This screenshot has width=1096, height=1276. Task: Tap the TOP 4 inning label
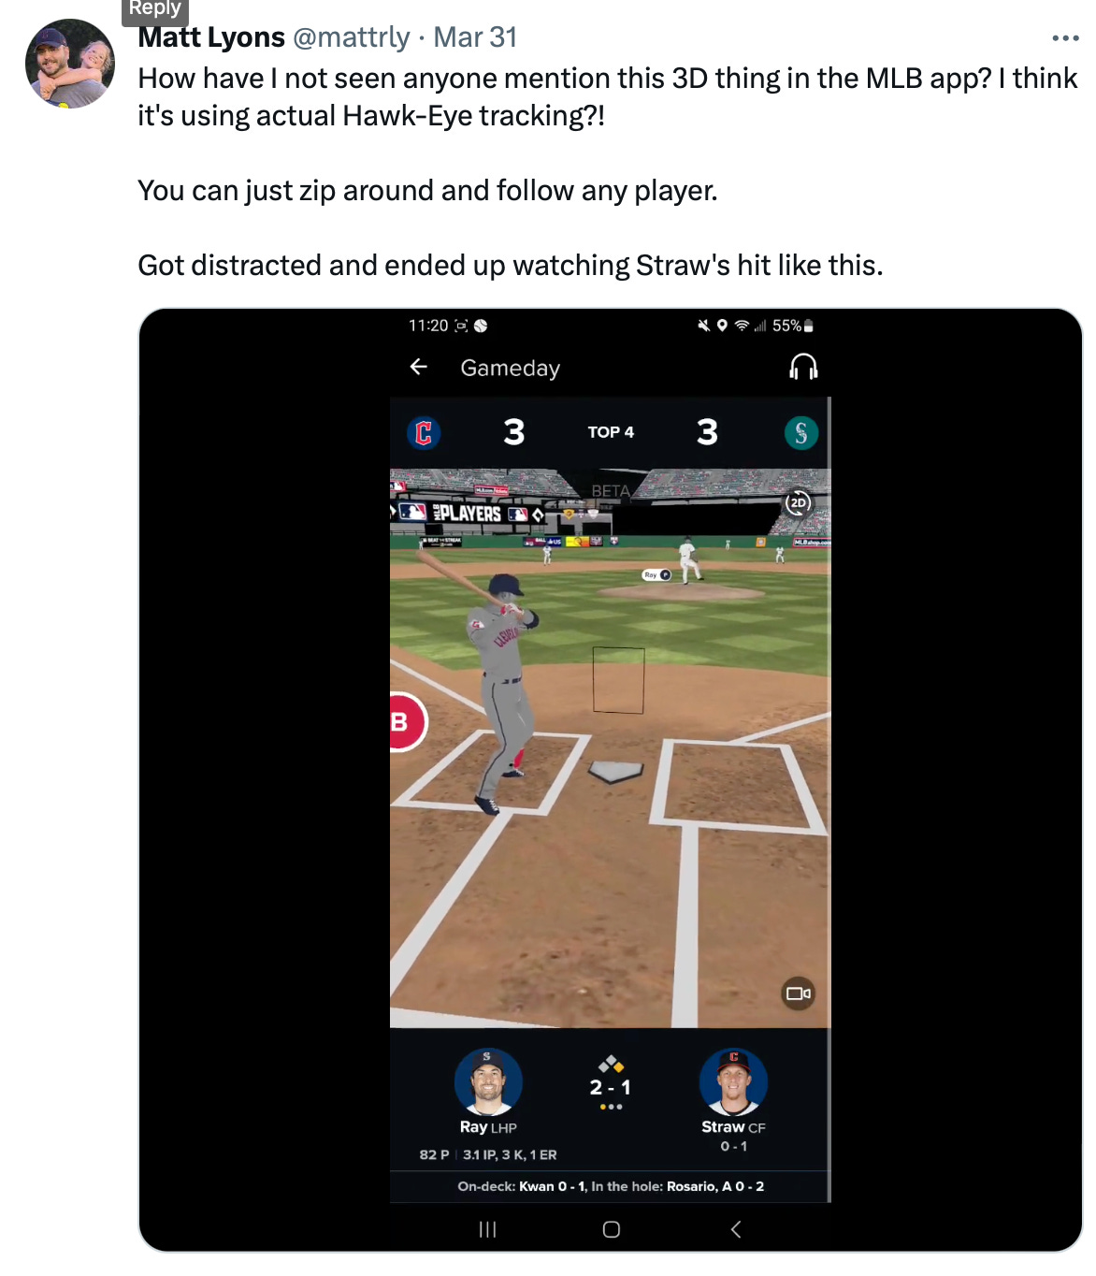611,432
